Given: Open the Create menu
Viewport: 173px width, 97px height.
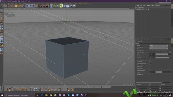Looking at the screenshot, I should pyautogui.click(x=8, y=3).
